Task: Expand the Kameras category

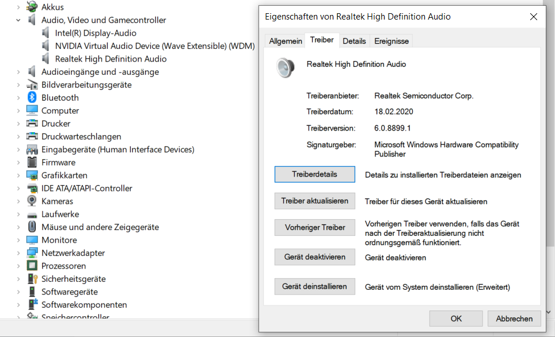Action: point(18,201)
